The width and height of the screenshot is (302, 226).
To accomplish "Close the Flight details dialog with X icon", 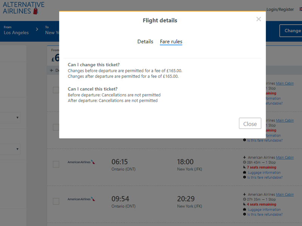I will tap(259, 19).
